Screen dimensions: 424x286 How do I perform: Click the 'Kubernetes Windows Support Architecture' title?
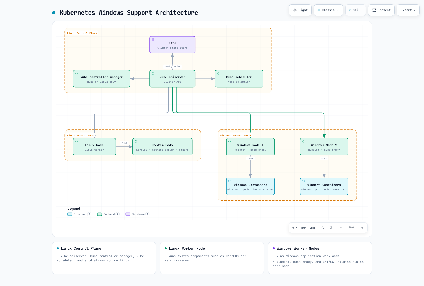click(x=129, y=13)
